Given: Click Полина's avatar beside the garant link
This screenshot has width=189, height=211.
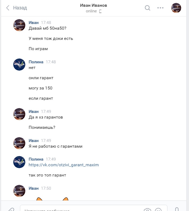Looking at the screenshot, I should (x=19, y=162).
